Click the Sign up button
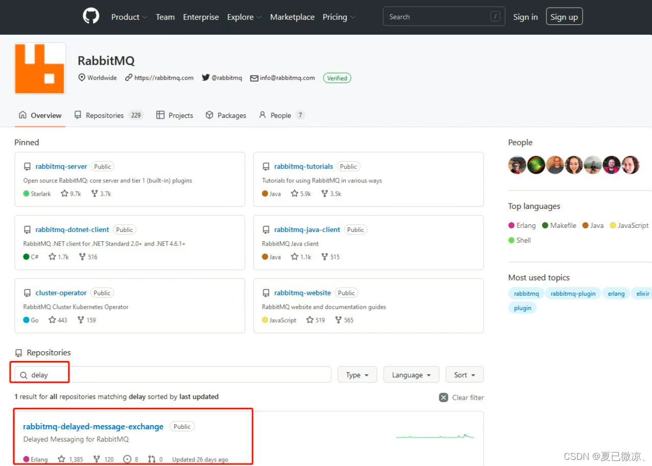 click(564, 17)
